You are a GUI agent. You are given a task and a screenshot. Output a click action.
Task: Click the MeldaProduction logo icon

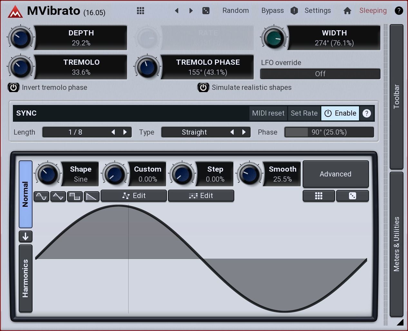pyautogui.click(x=15, y=11)
